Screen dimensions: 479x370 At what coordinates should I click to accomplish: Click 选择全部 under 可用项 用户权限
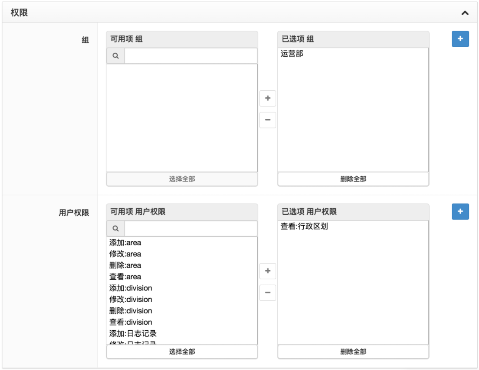coord(182,352)
